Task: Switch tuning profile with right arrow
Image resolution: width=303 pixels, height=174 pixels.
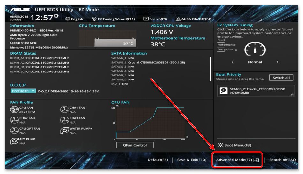Action: 277,62
